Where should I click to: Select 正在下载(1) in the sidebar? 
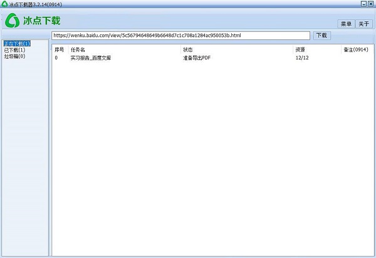point(17,44)
